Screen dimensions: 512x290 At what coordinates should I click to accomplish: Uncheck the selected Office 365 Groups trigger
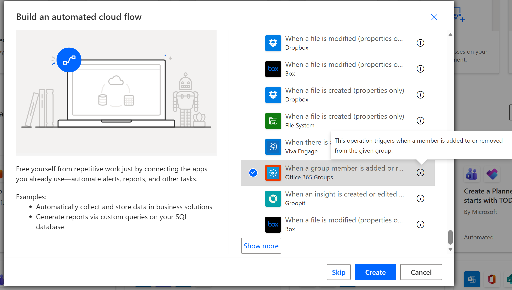pos(253,173)
